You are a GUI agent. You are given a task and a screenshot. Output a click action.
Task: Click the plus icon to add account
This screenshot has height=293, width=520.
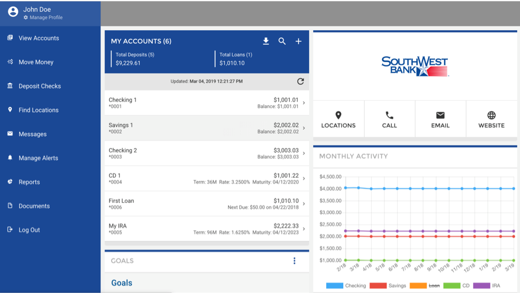tap(298, 41)
